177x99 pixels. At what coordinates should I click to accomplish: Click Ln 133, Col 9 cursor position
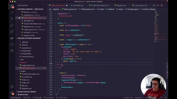pos(128,98)
